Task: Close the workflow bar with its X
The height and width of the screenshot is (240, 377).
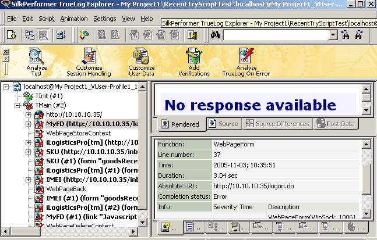Action: tap(6, 51)
